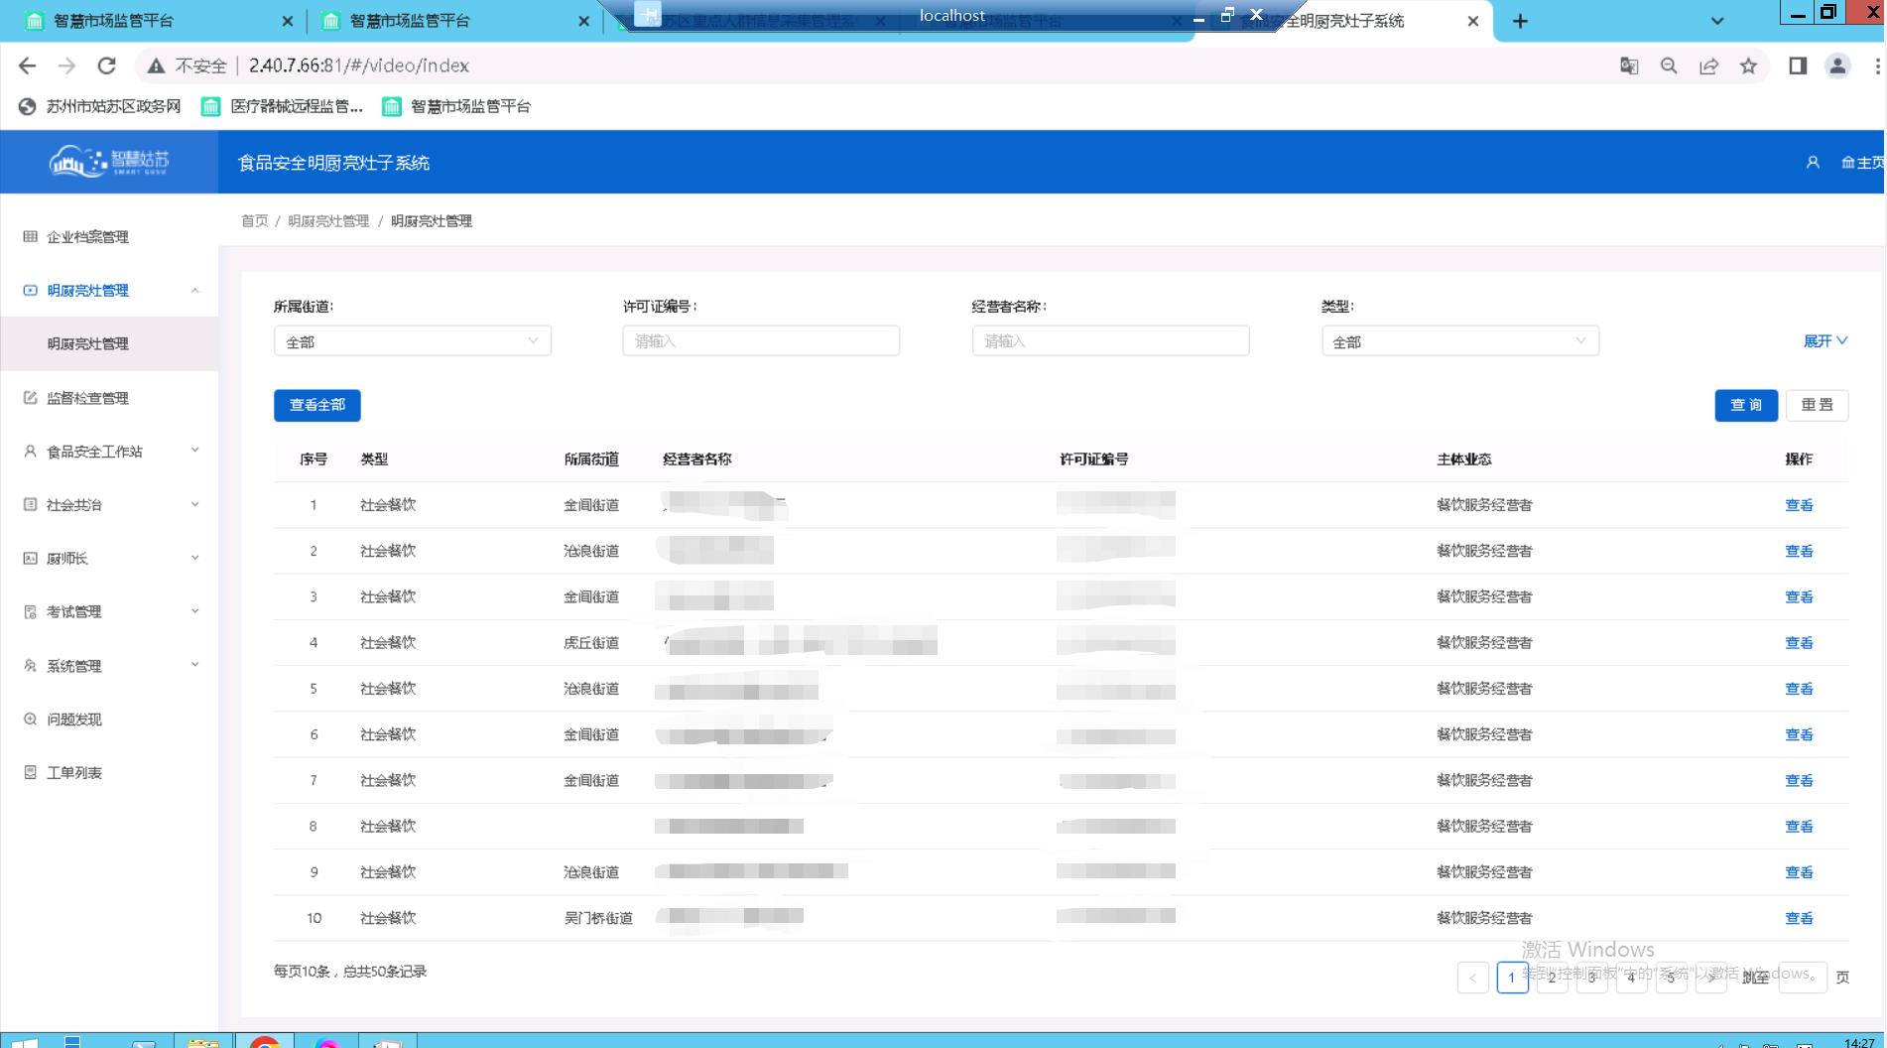
Task: Click the 工单列表 sidebar icon
Action: 30,772
